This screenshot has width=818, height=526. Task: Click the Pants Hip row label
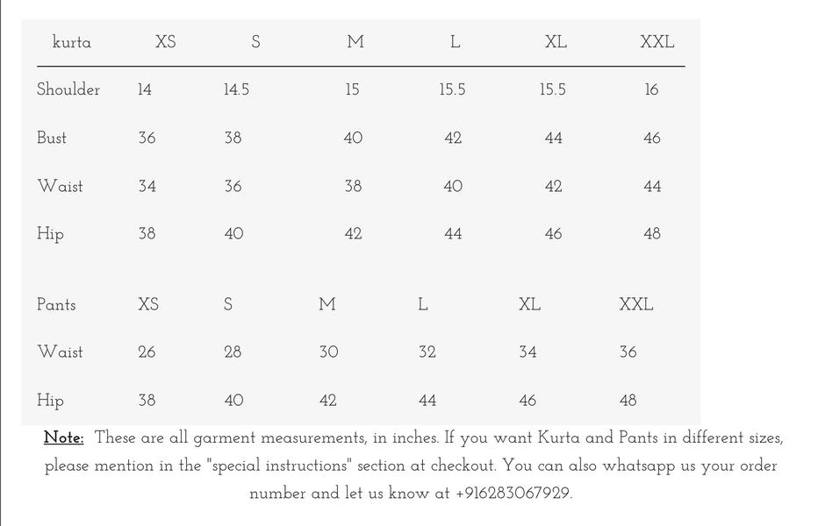click(x=50, y=401)
